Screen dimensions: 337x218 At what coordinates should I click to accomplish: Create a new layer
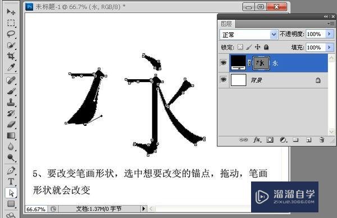pyautogui.click(x=308, y=140)
